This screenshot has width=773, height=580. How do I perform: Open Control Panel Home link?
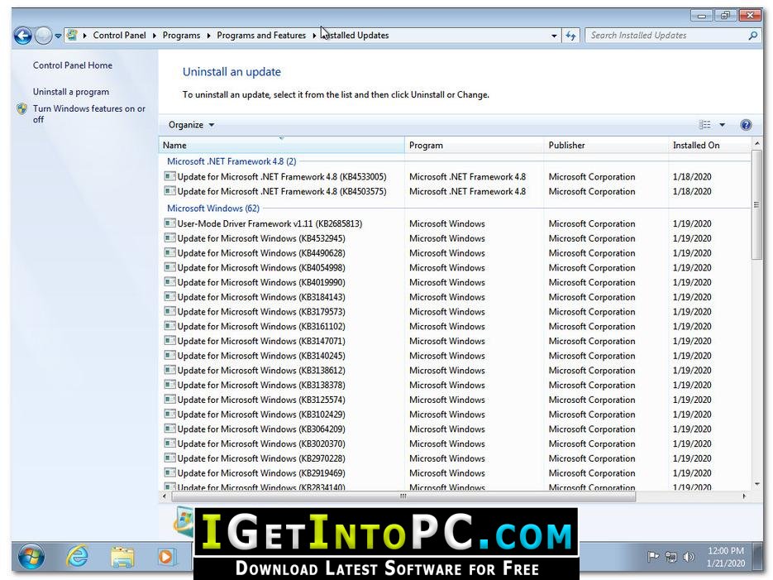pos(73,65)
